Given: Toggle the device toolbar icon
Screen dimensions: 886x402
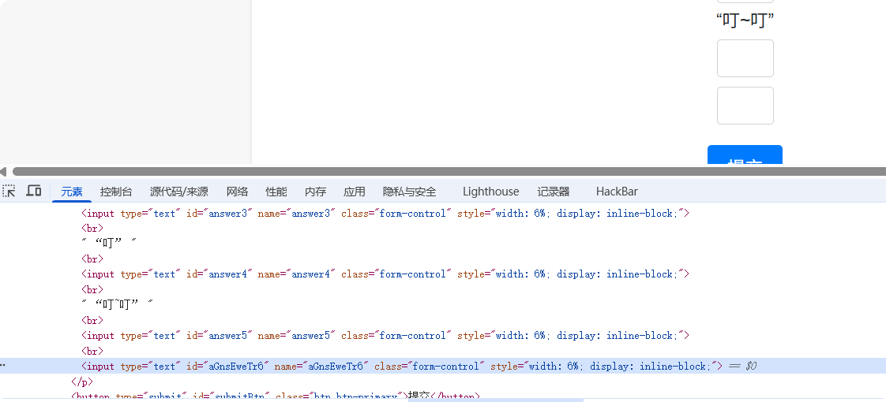Looking at the screenshot, I should click(34, 191).
